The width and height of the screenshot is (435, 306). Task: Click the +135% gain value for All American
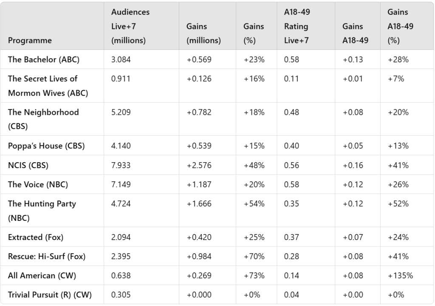pos(400,275)
